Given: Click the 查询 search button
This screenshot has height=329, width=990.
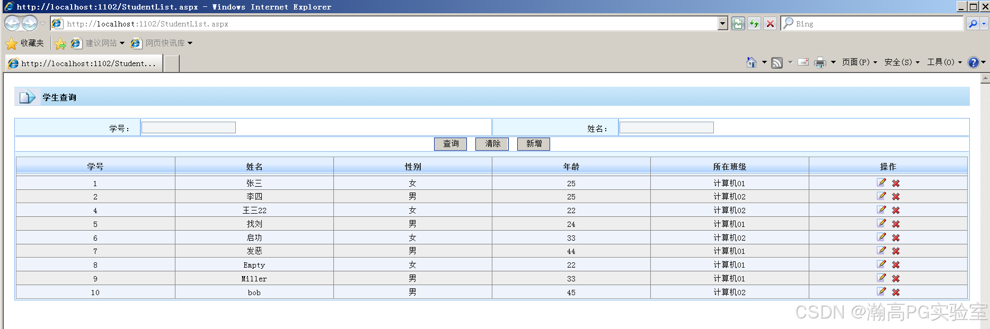Looking at the screenshot, I should click(450, 144).
